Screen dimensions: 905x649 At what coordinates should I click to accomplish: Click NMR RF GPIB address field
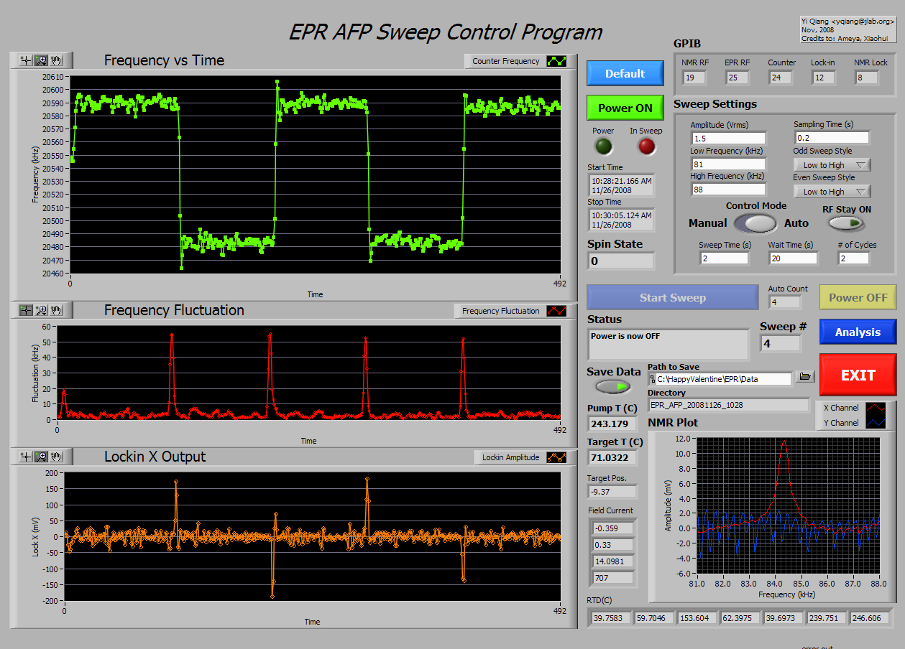point(695,78)
